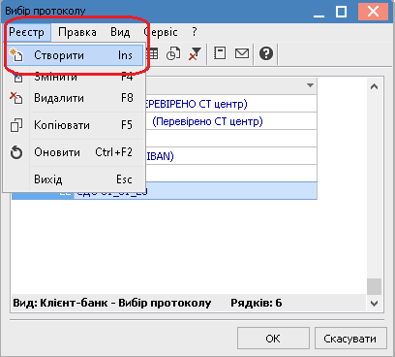This screenshot has width=395, height=357.
Task: Click the Створити new-document icon
Action: [x=16, y=55]
